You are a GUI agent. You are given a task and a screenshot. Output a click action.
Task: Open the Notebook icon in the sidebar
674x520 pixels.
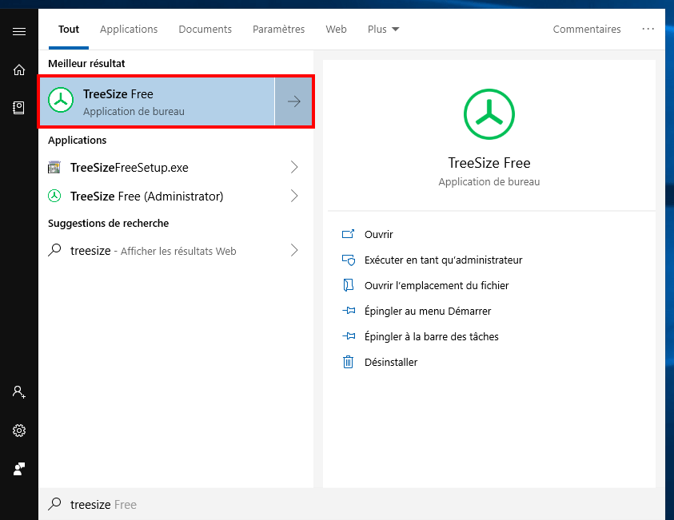tap(19, 108)
